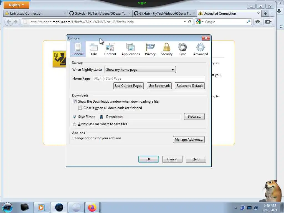Close the Options dialog with X
The width and height of the screenshot is (284, 213).
tap(206, 38)
